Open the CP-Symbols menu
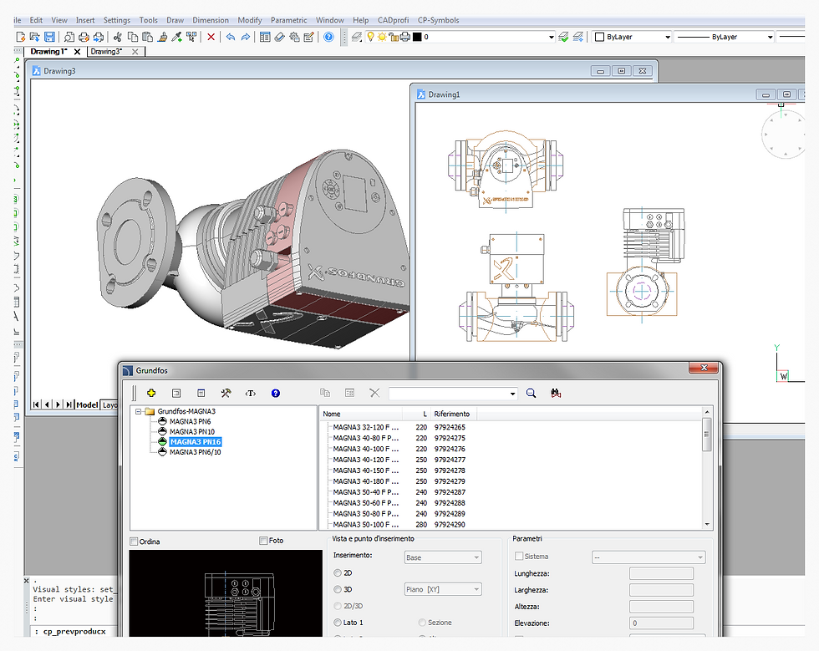The image size is (819, 651). coord(438,20)
